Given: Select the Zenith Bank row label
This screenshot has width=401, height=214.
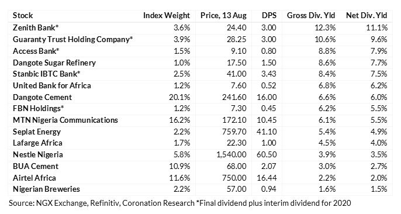Looking at the screenshot, I should pyautogui.click(x=36, y=27).
